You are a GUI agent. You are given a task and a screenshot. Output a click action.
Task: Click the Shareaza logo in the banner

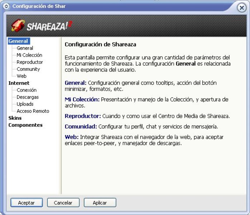pyautogui.click(x=42, y=25)
